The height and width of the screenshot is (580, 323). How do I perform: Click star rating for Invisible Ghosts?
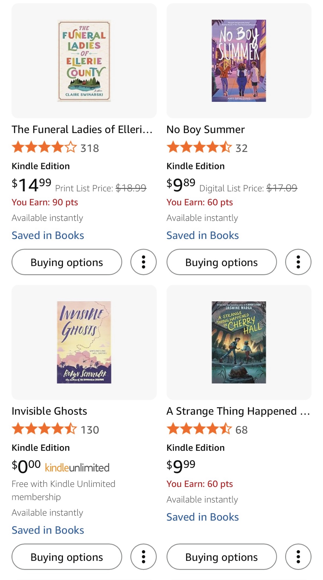(44, 429)
